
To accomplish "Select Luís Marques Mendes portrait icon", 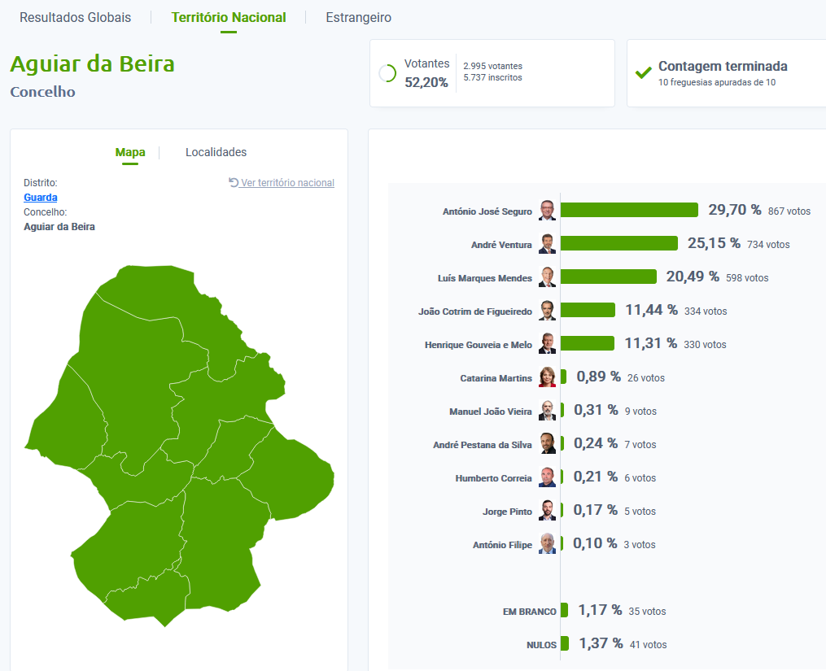I will (548, 277).
